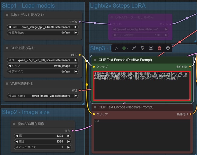Click the bypass node icon in toolbar
197x155 pixels.
click(134, 48)
